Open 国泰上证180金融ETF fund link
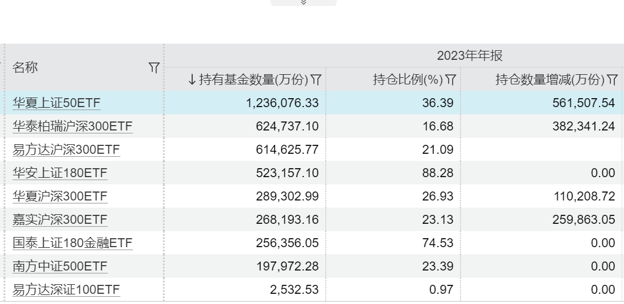Viewport: 624px width, 304px height. point(72,243)
